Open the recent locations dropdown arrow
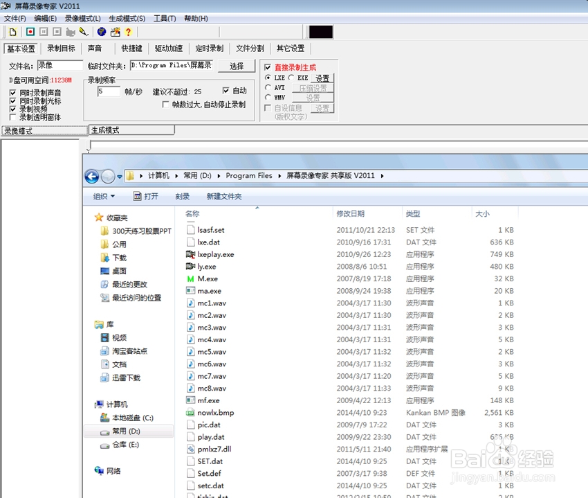The height and width of the screenshot is (498, 588). tap(120, 176)
